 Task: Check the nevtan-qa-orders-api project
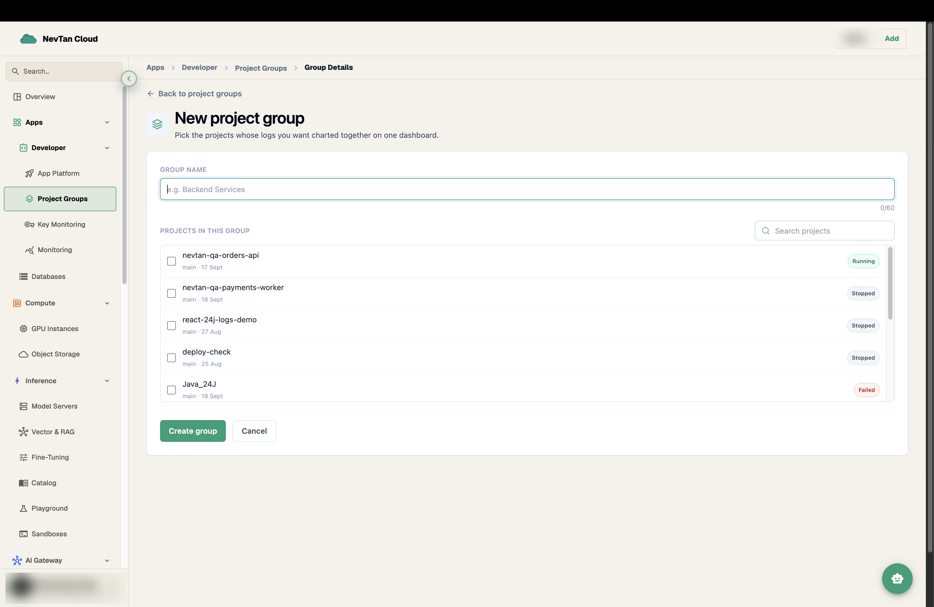(x=172, y=261)
